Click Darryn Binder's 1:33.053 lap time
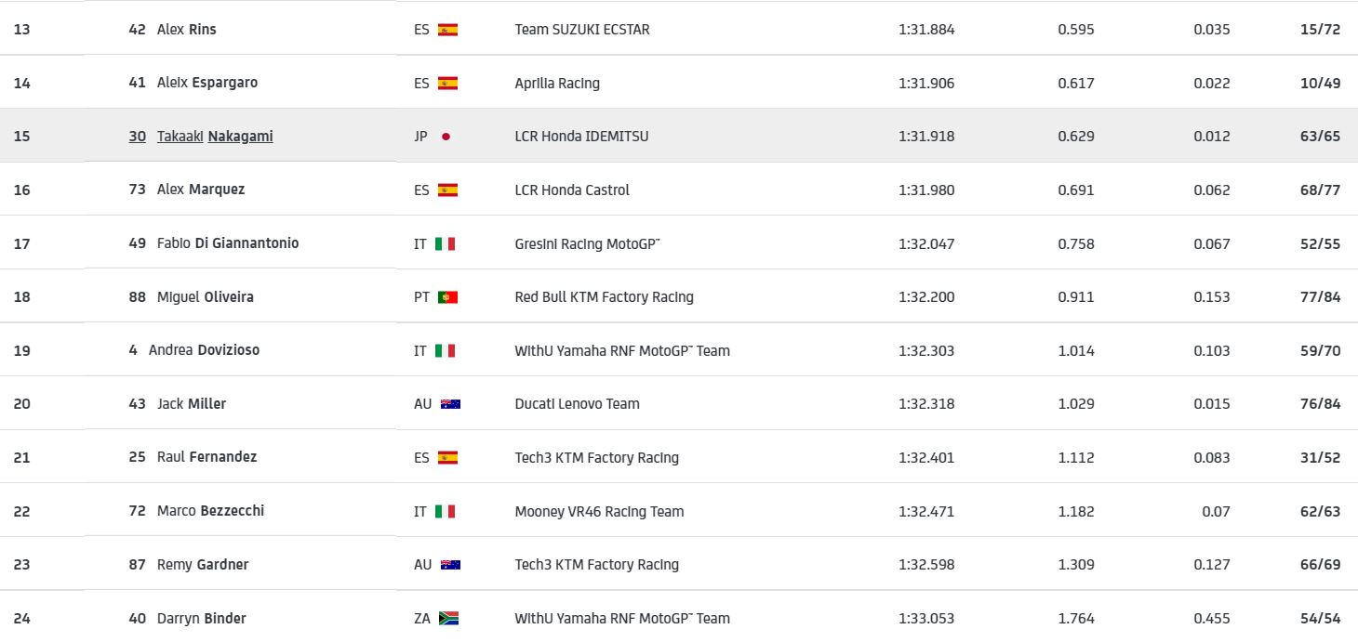This screenshot has width=1358, height=642. 926,619
